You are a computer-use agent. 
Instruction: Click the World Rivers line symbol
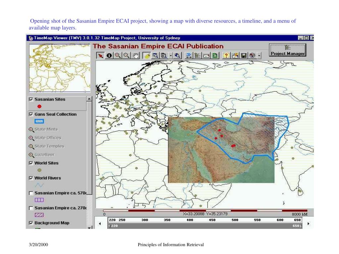coord(39,185)
